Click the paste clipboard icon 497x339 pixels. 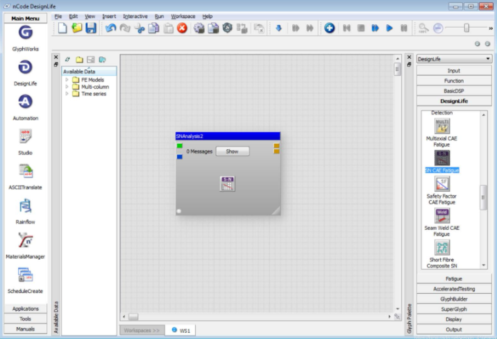coord(168,28)
